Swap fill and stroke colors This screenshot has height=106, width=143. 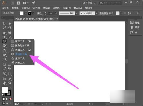(x=11, y=88)
